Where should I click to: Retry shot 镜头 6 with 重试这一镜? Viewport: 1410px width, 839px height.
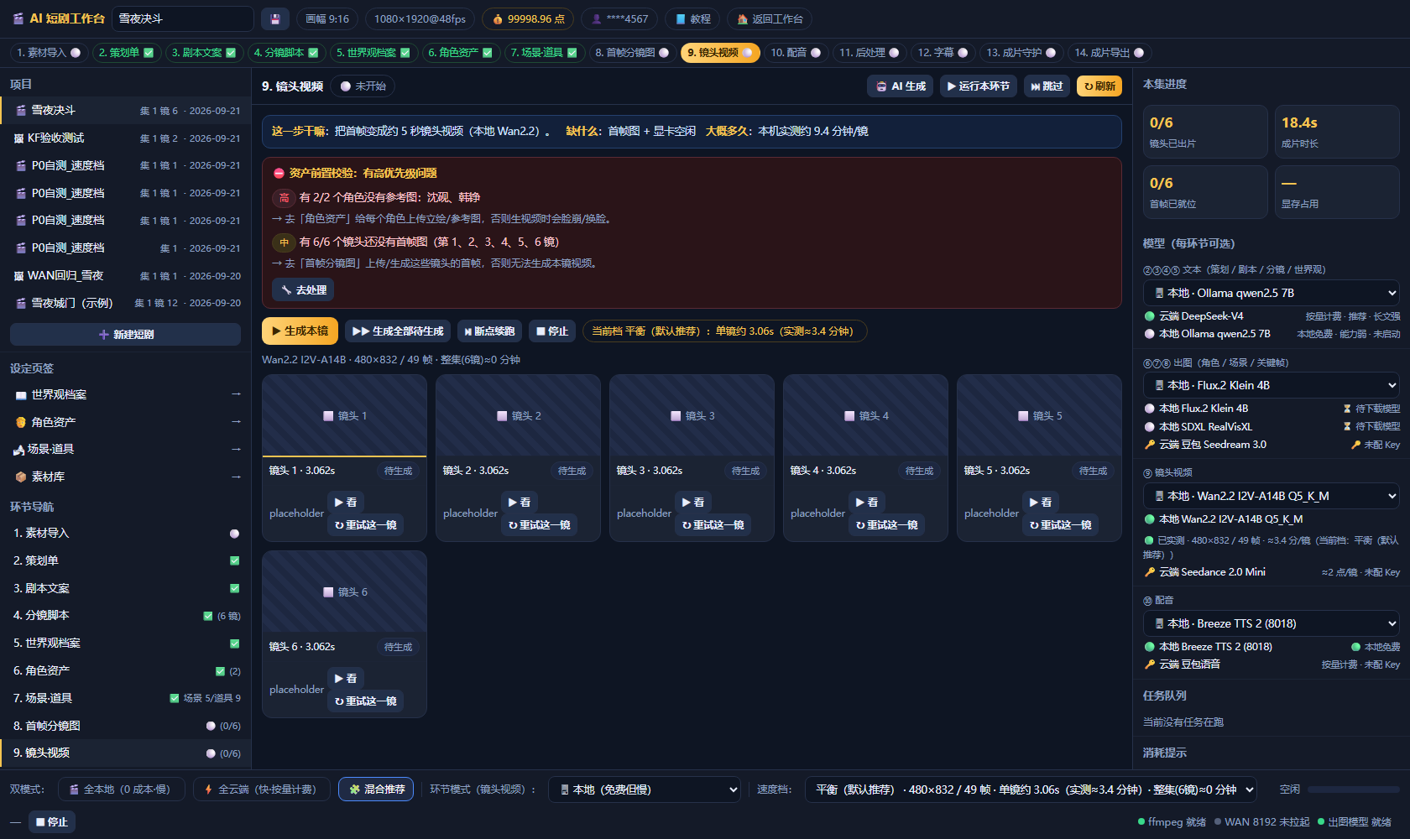[x=366, y=701]
